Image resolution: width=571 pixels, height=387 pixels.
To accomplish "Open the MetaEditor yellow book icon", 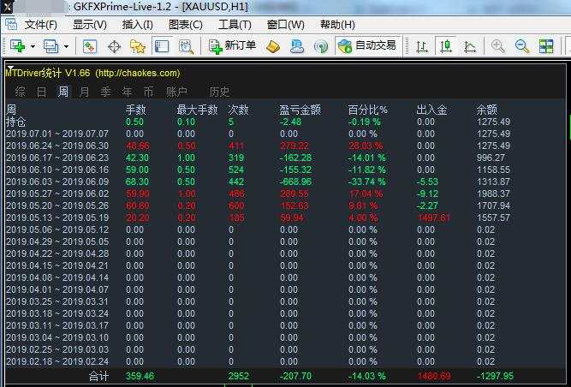I will tap(273, 46).
